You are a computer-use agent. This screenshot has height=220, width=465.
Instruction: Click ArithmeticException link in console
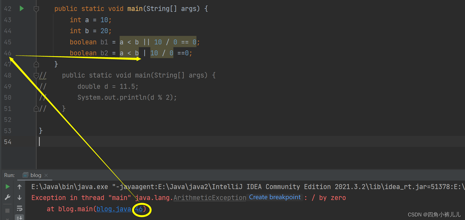click(x=210, y=198)
